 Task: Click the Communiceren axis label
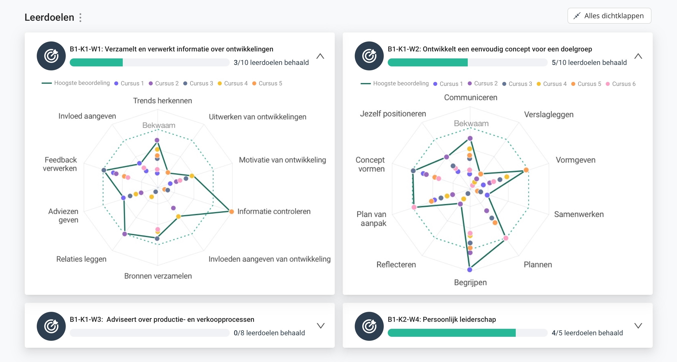[471, 97]
